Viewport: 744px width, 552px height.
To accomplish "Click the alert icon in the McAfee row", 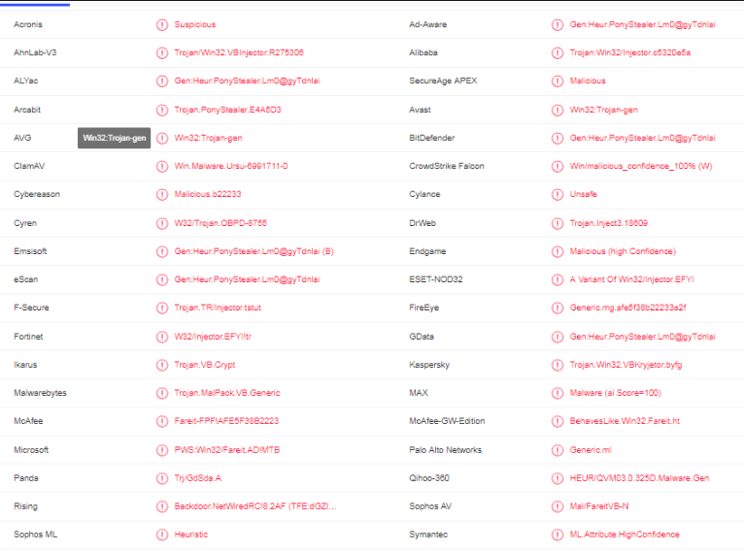I will pos(162,421).
